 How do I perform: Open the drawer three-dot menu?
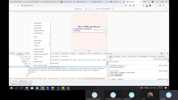(11, 81)
